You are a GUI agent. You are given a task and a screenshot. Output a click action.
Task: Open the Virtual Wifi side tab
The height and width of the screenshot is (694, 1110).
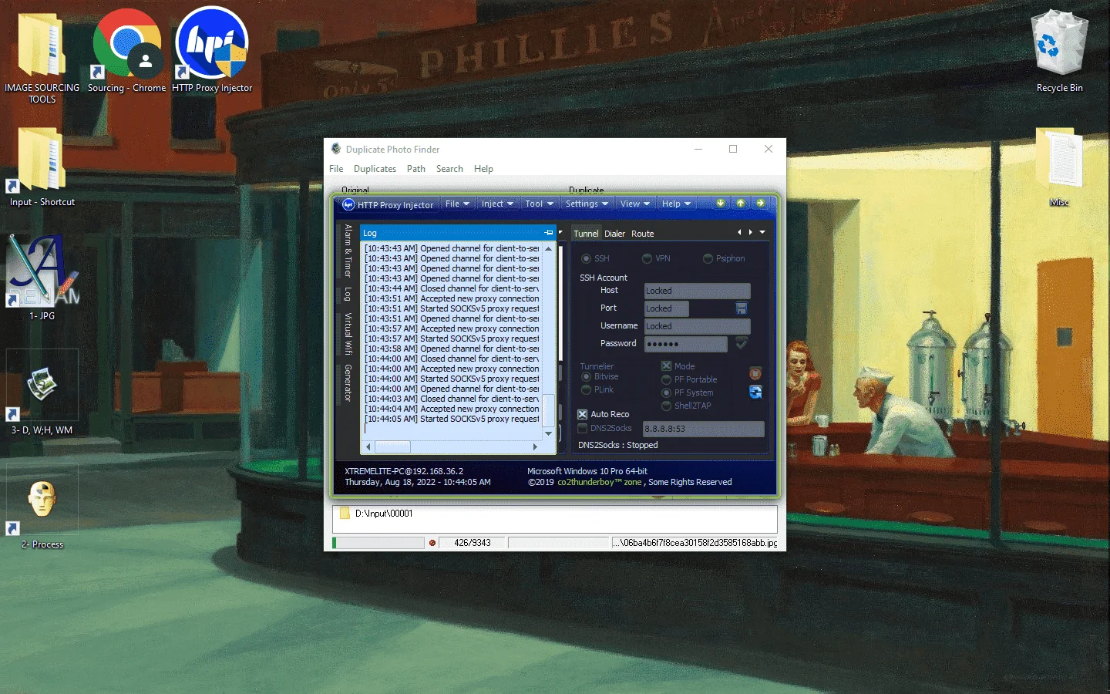coord(348,334)
